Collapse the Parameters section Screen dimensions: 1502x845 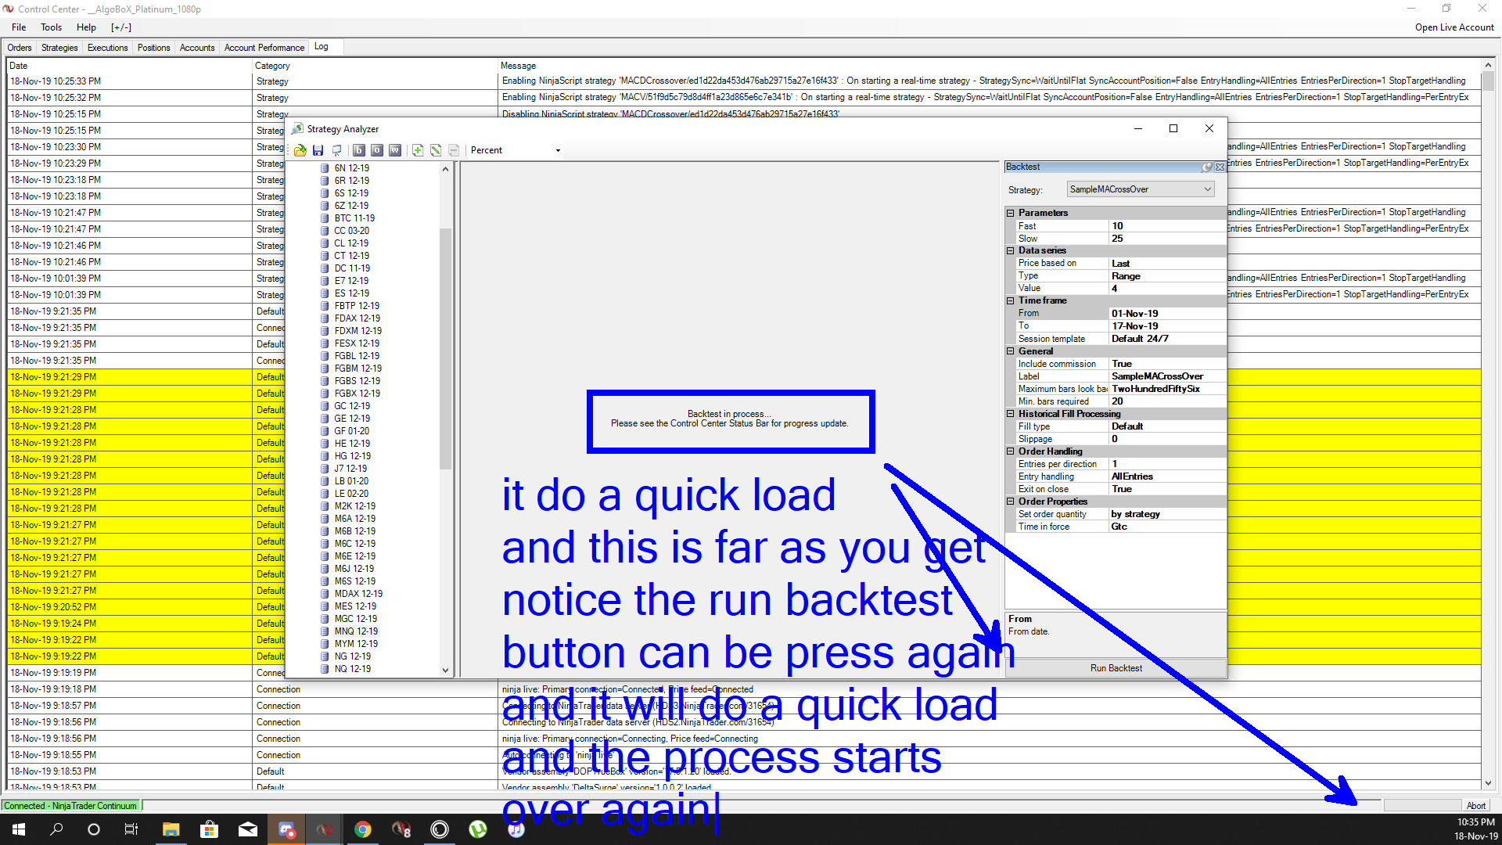click(x=1010, y=213)
